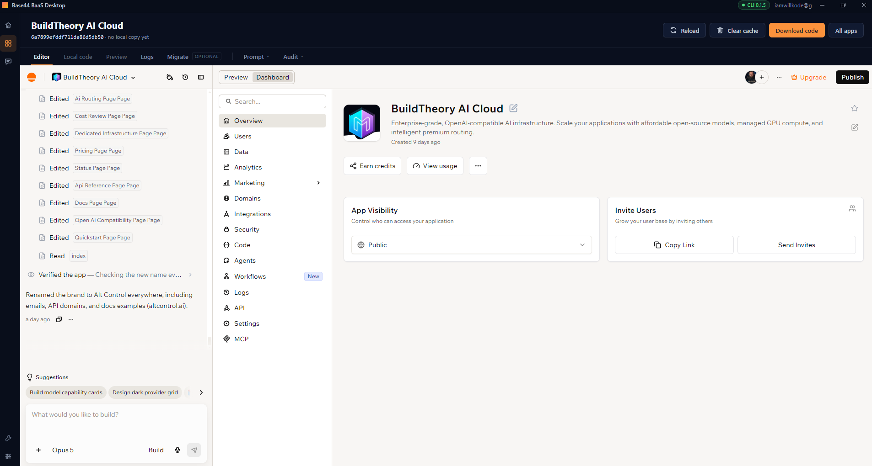The width and height of the screenshot is (872, 466).
Task: Open the chat bubble icon in the left rail
Action: (x=8, y=61)
